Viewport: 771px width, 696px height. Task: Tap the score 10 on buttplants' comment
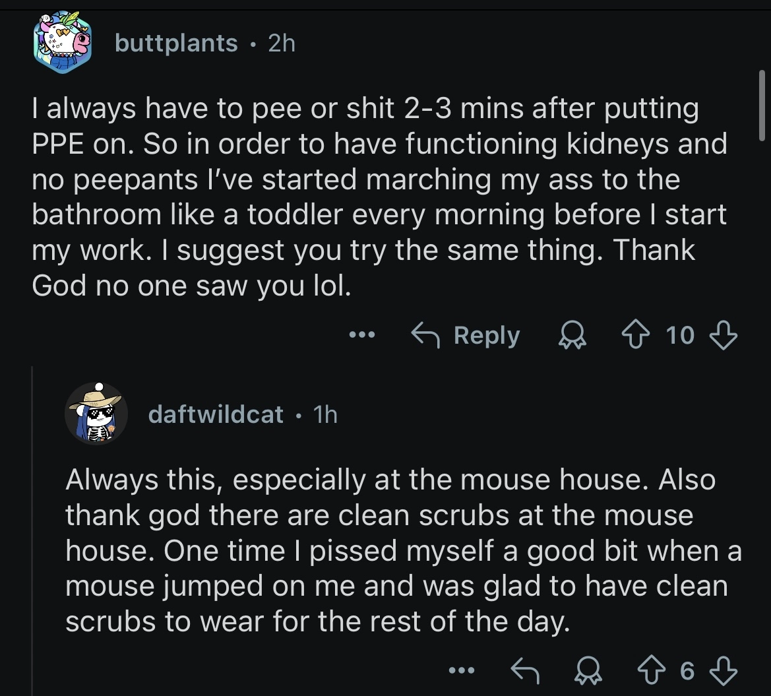pyautogui.click(x=680, y=335)
